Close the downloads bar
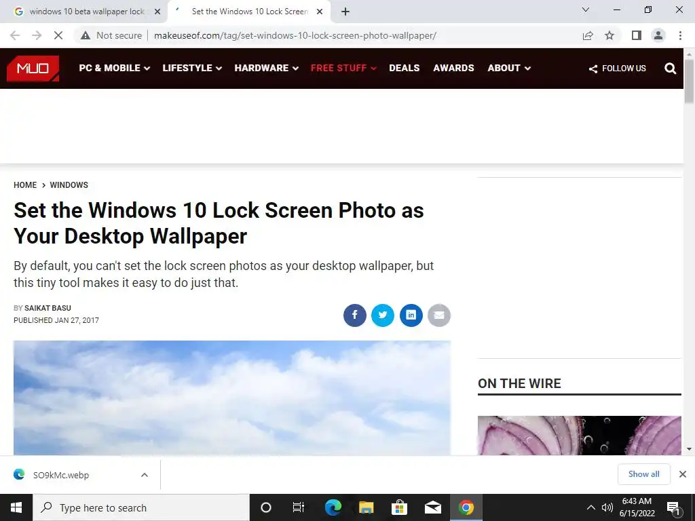 point(683,474)
